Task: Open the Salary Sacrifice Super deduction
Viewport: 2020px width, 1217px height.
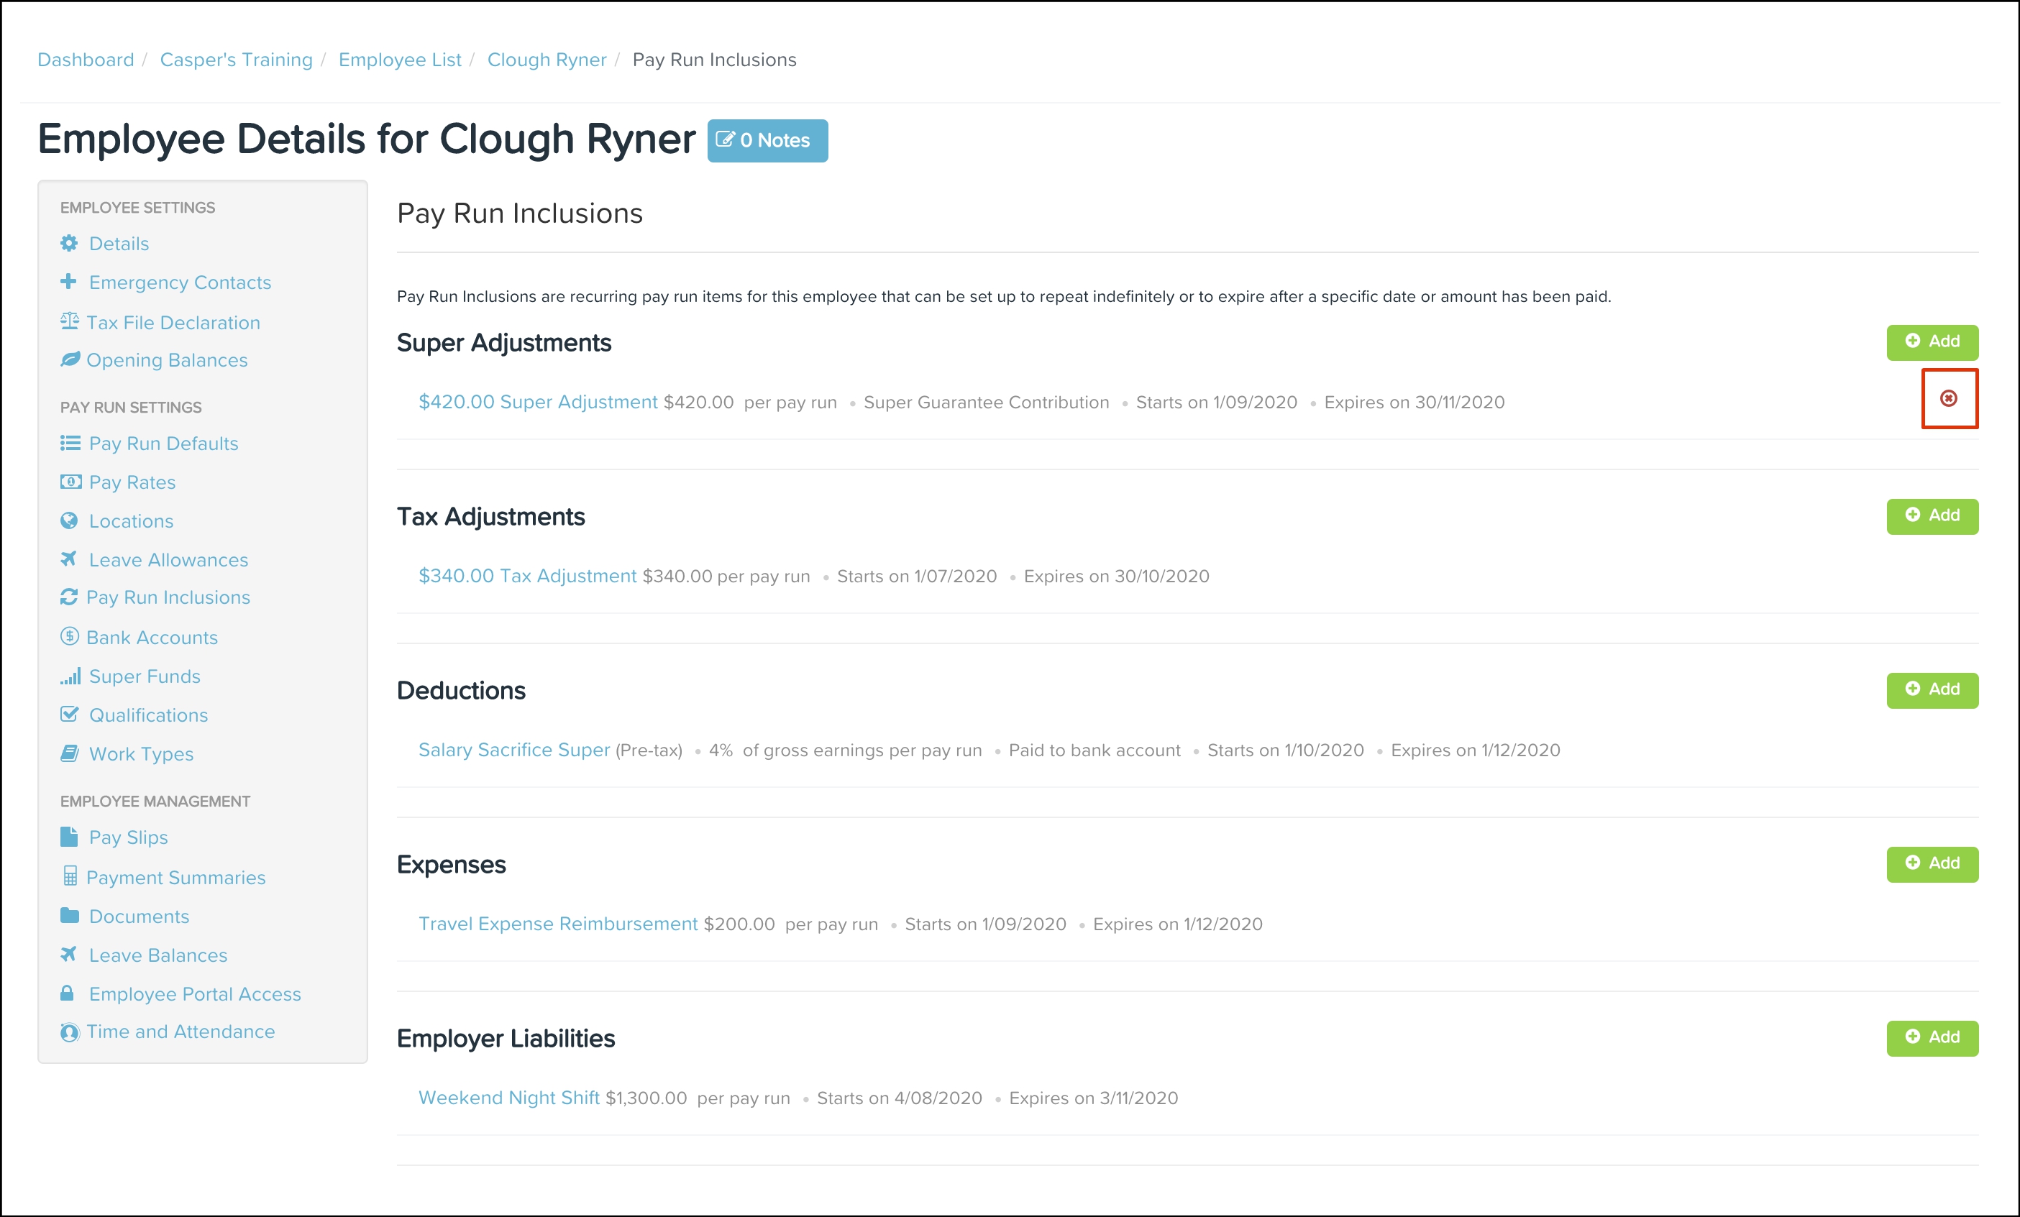Action: [x=513, y=750]
